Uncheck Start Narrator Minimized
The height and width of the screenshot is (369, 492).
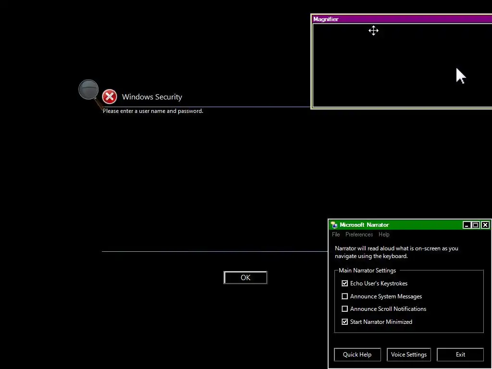tap(344, 321)
